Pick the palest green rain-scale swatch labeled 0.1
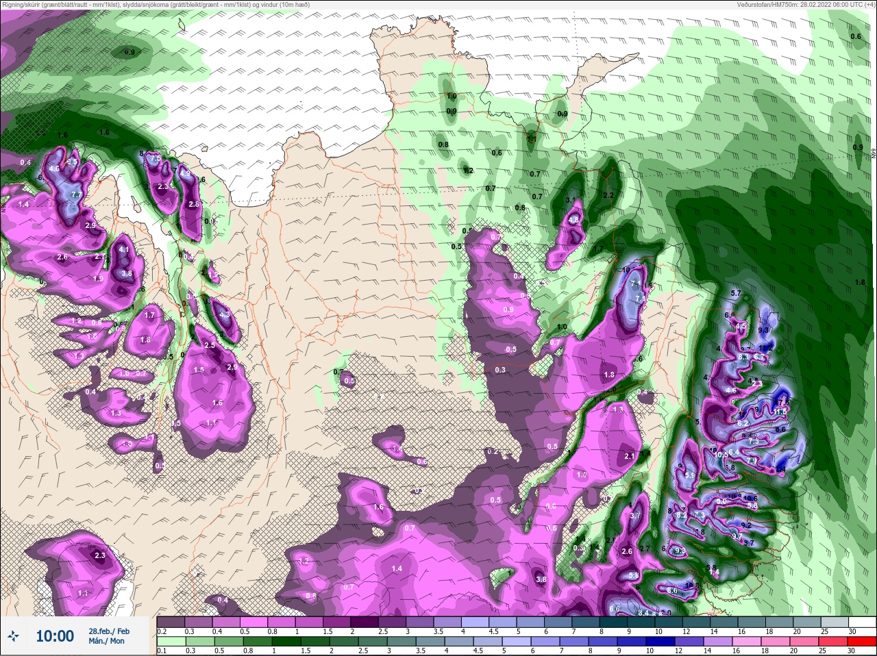 point(170,642)
